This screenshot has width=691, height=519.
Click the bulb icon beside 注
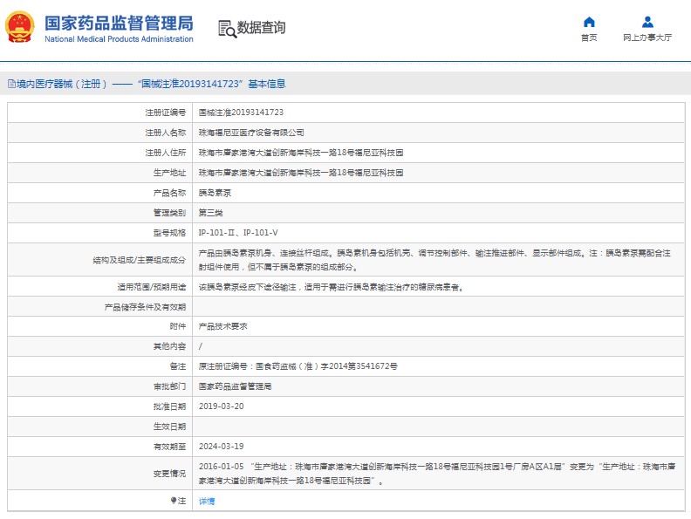coord(174,501)
